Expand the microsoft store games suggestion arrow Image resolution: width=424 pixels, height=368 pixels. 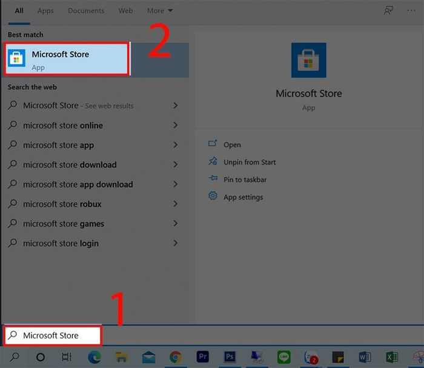tap(176, 224)
